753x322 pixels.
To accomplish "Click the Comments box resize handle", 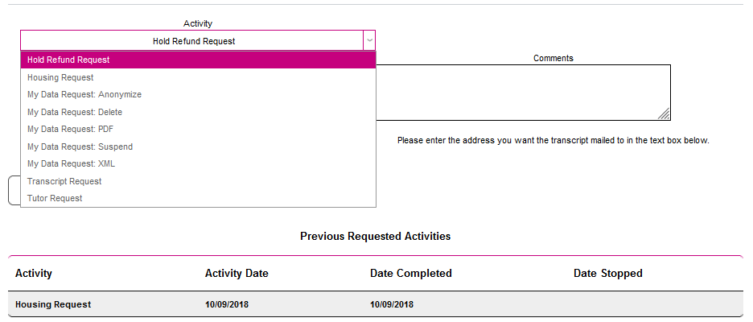I will (665, 114).
